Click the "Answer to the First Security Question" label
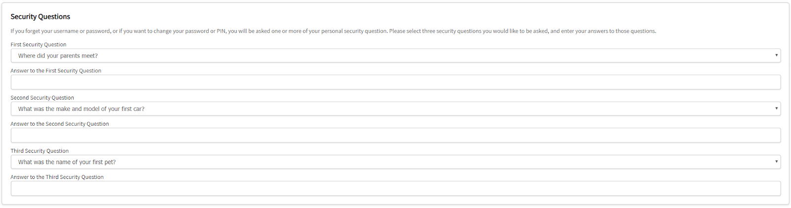 tap(56, 71)
